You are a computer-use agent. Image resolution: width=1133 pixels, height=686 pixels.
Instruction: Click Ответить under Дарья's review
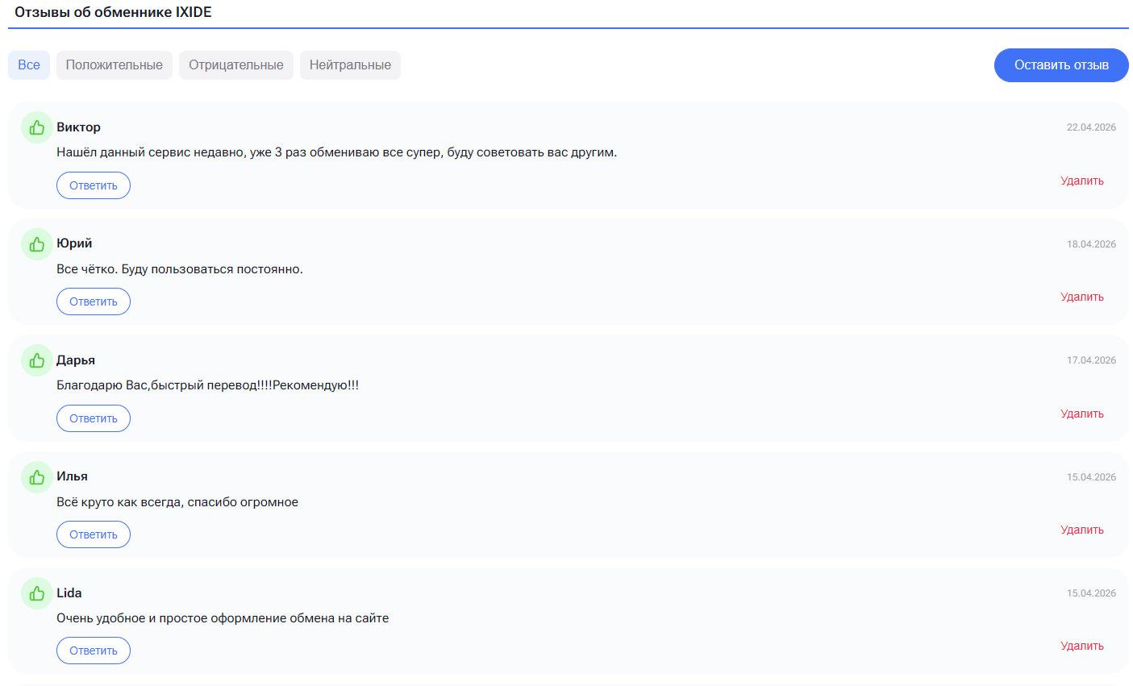tap(93, 418)
